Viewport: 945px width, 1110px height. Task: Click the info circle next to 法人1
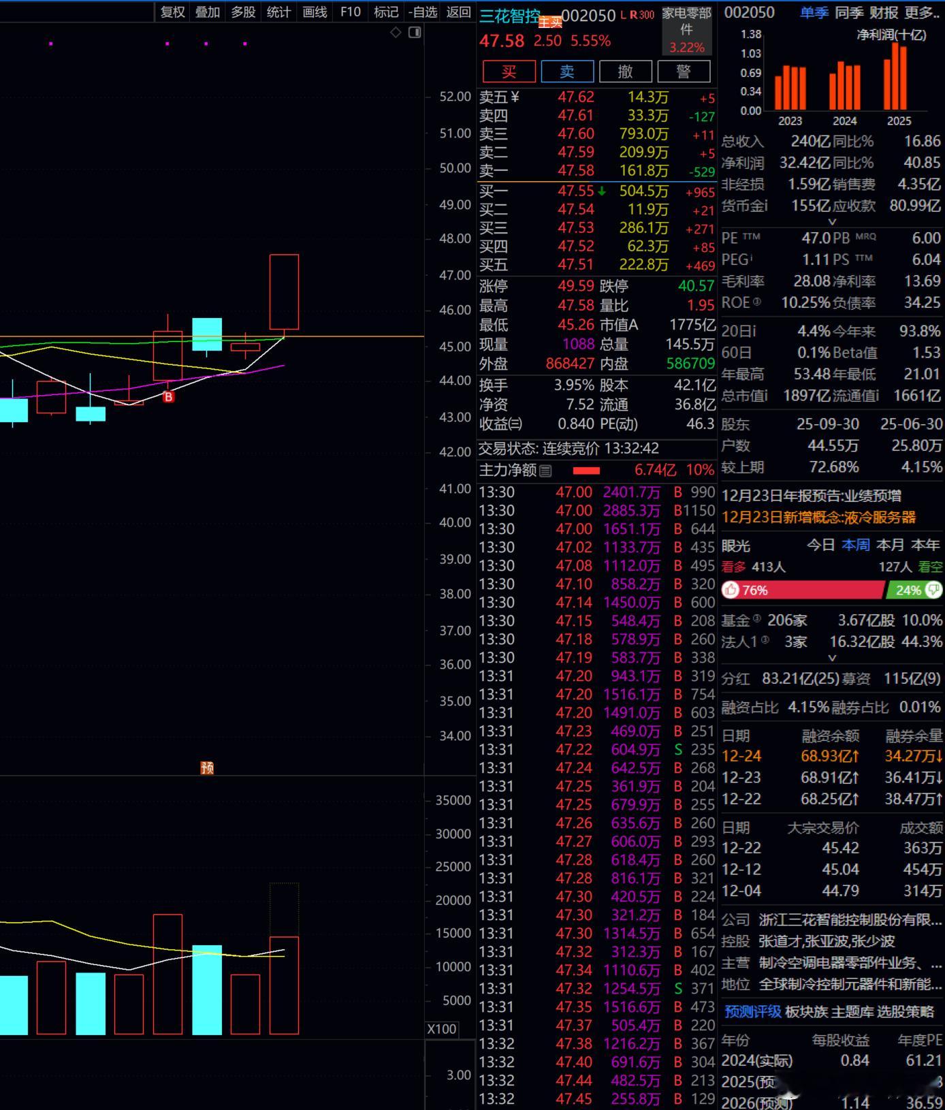tap(765, 639)
